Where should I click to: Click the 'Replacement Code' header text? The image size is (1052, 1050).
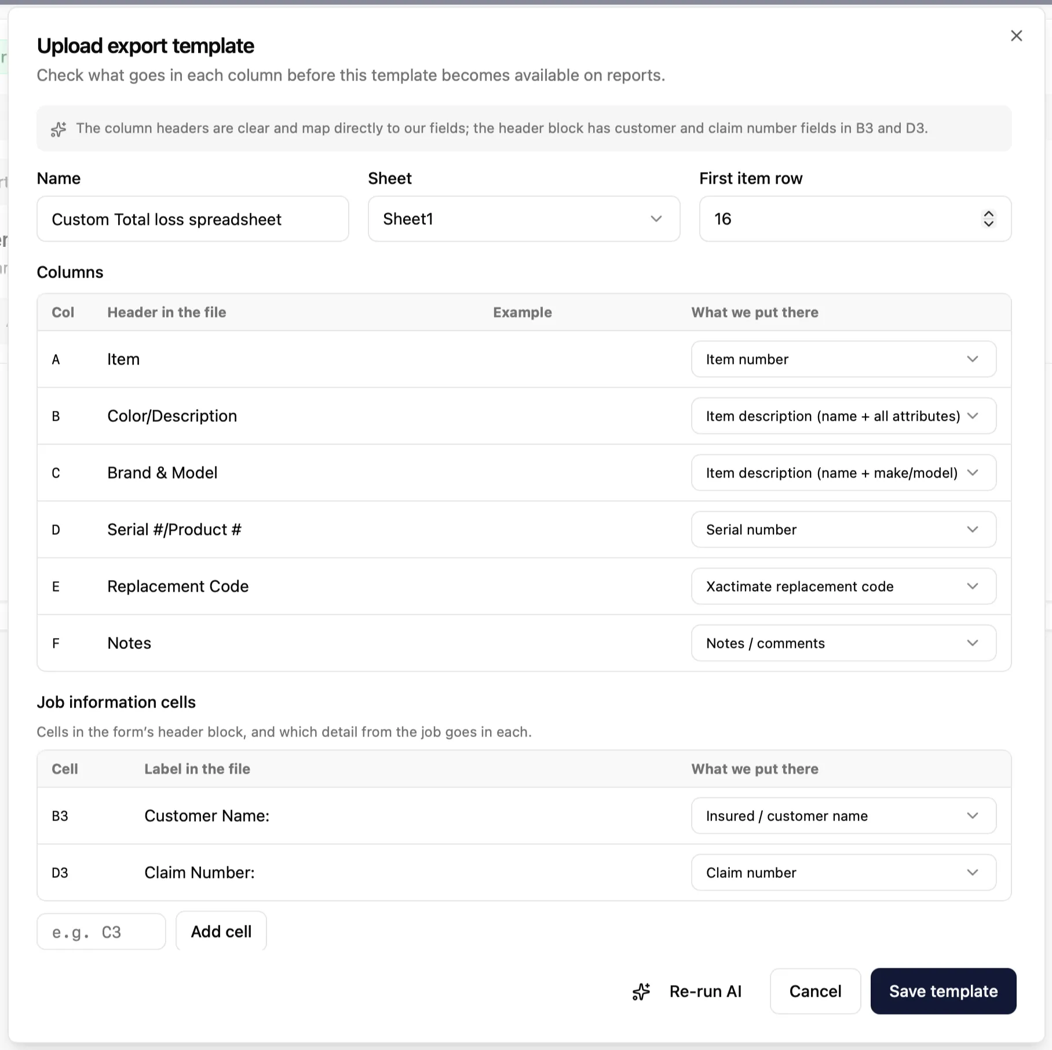pos(178,586)
